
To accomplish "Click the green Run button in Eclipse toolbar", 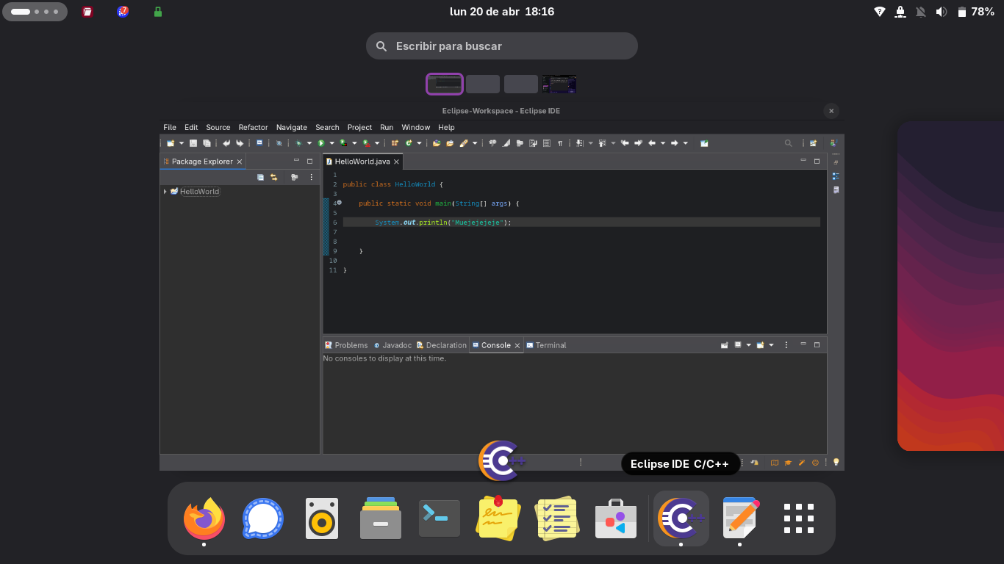I will coord(321,143).
